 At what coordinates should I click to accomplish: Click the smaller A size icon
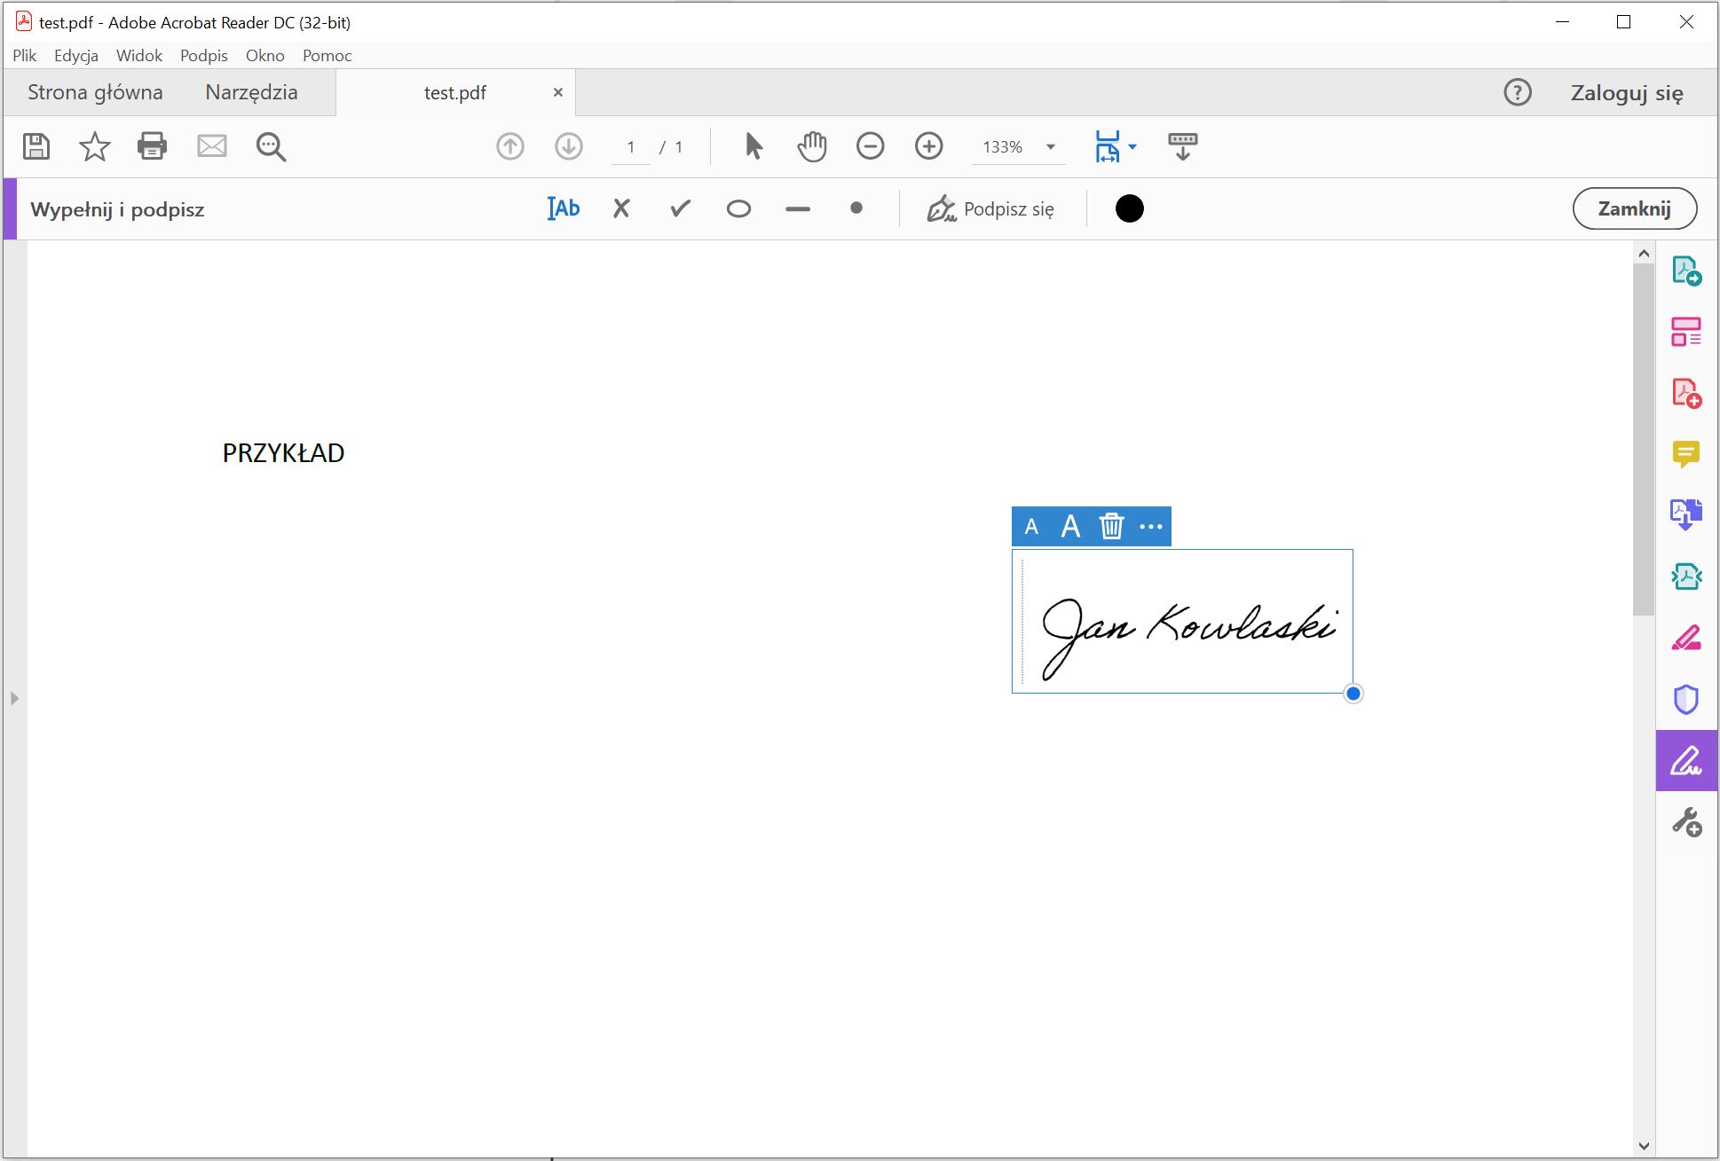tap(1031, 527)
